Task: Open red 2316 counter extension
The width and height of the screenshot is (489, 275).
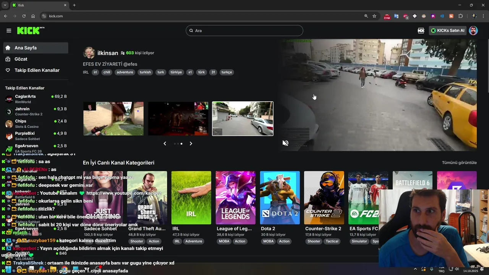Action: (x=387, y=16)
